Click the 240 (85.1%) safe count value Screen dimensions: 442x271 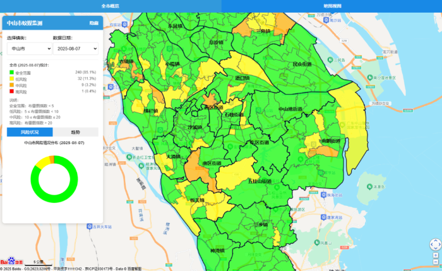click(85, 72)
